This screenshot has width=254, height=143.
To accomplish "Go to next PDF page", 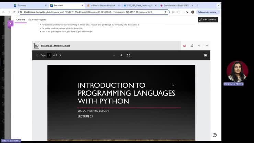I will tap(60, 55).
